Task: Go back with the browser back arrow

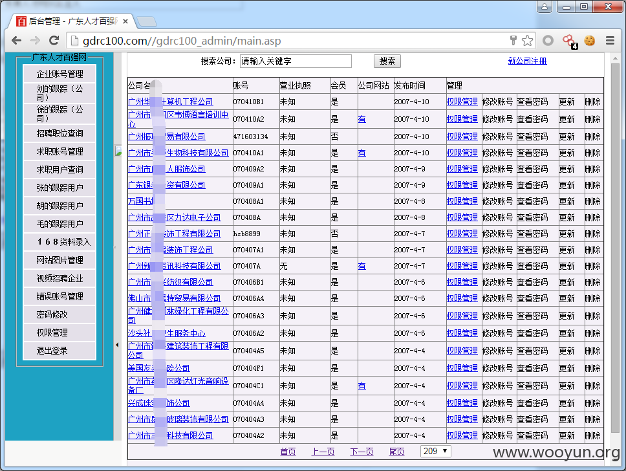Action: pyautogui.click(x=16, y=40)
